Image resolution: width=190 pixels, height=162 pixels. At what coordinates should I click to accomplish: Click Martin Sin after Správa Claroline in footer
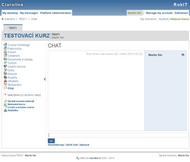coord(184,156)
